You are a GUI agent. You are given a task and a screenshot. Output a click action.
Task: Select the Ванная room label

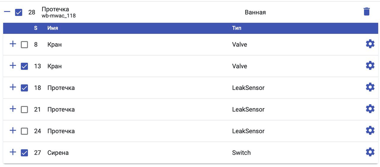click(x=255, y=12)
